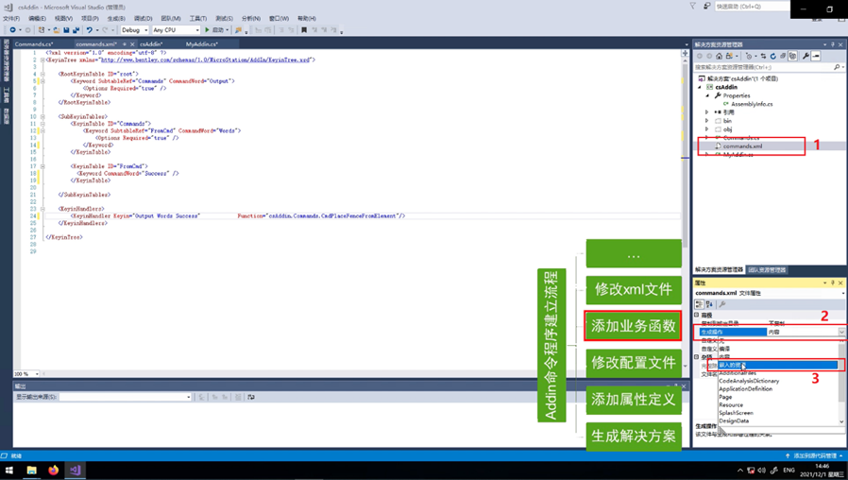Close the commands.xml editor tab

132,44
